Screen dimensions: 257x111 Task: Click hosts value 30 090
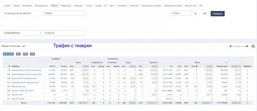[x=52, y=82]
